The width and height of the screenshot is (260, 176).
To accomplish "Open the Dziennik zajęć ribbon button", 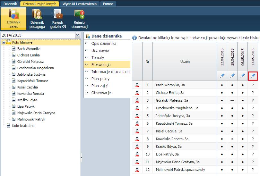I will point(13,19).
